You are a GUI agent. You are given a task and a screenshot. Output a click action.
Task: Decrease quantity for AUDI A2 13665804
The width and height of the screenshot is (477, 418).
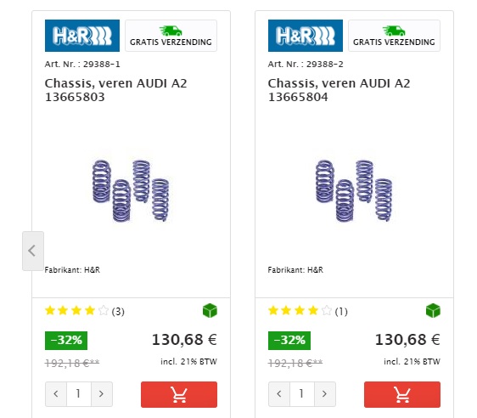point(279,394)
